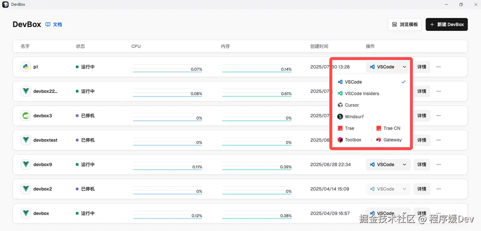Viewport: 481px width, 231px height.
Task: Click the 浏览模板 button
Action: click(x=405, y=24)
